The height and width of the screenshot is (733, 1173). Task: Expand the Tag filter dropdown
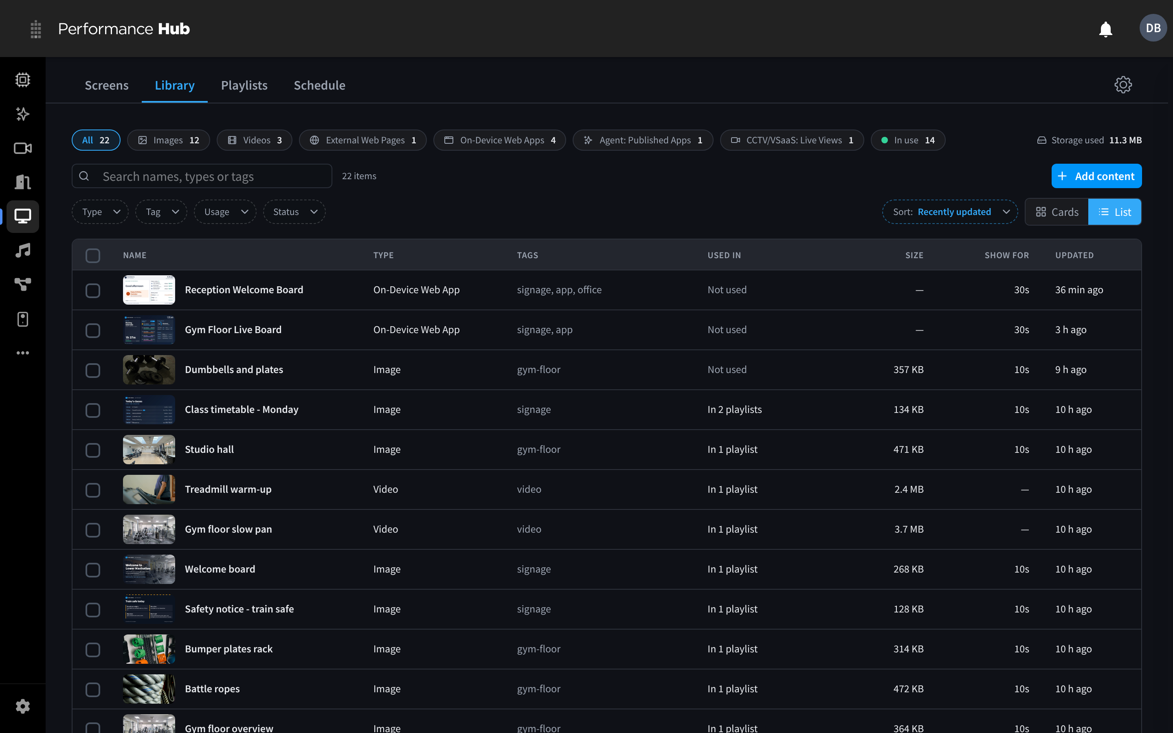point(161,212)
